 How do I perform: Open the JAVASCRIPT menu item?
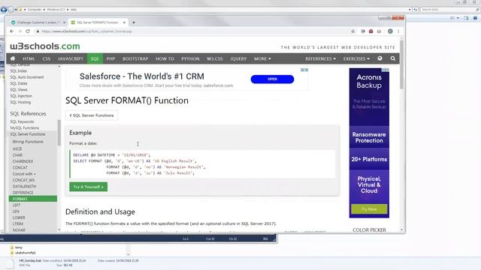pyautogui.click(x=71, y=58)
